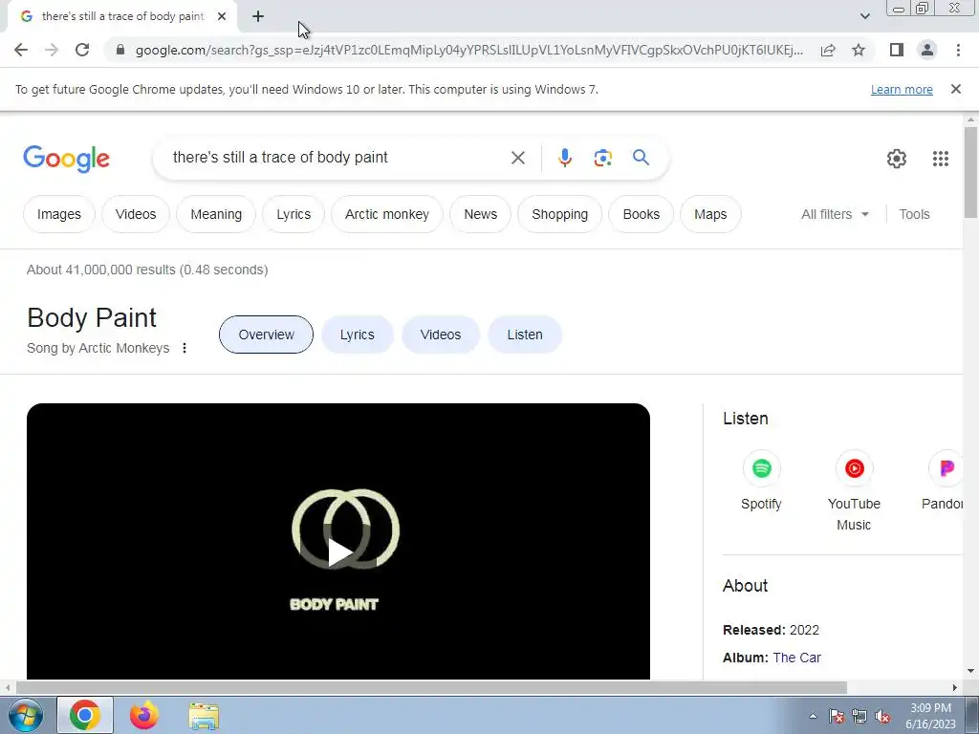Reload the current page
Image resolution: width=979 pixels, height=734 pixels.
click(x=82, y=50)
